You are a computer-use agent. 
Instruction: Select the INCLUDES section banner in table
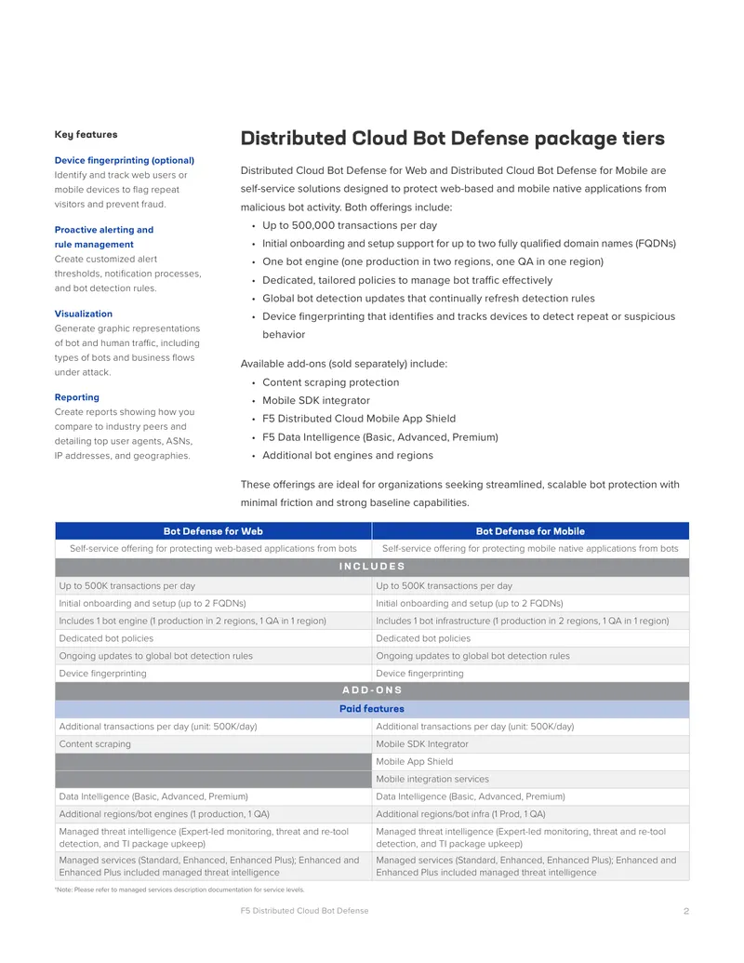[x=372, y=567]
